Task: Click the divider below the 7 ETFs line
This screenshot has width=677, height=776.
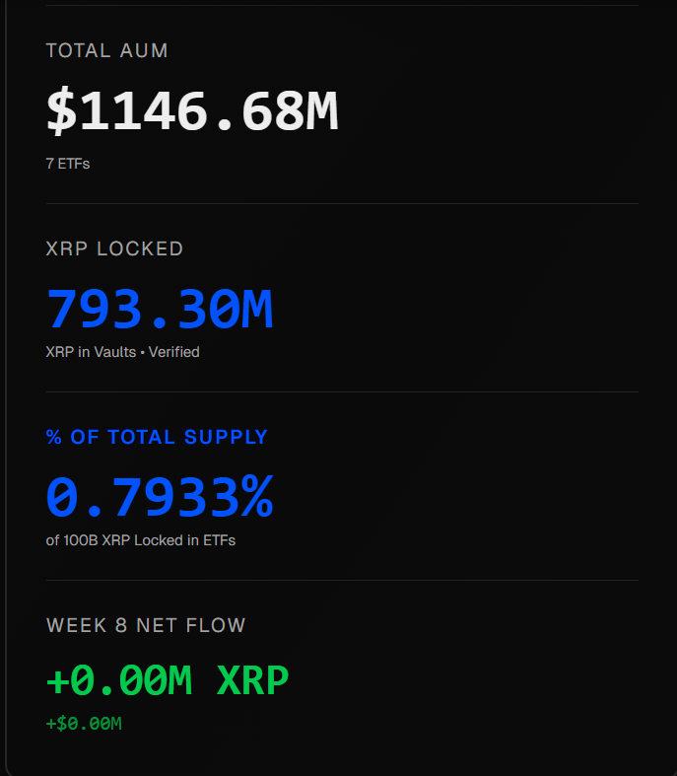Action: (x=342, y=203)
